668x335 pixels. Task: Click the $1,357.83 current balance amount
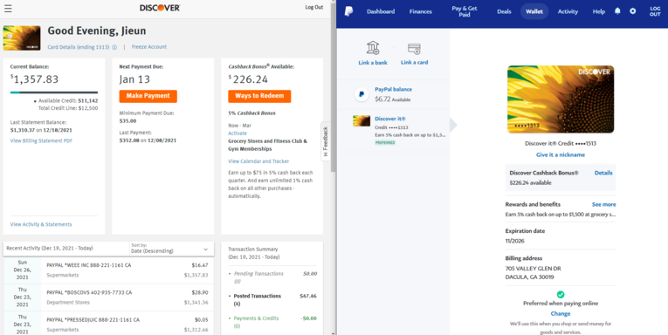click(35, 79)
